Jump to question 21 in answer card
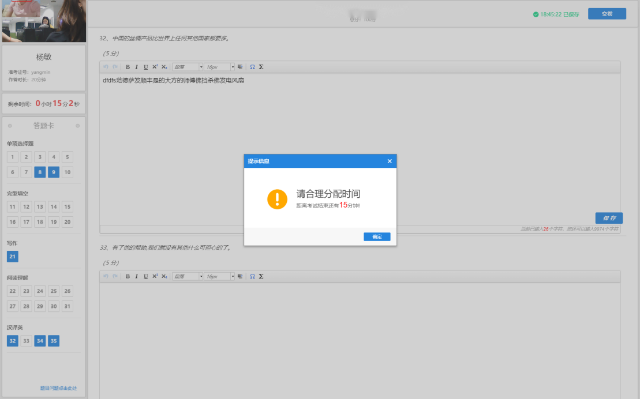The width and height of the screenshot is (640, 399). point(12,257)
